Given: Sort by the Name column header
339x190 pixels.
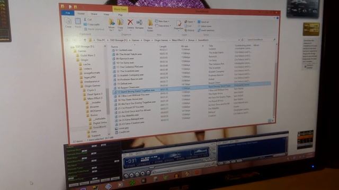Looking at the screenshot, I should tap(114, 46).
